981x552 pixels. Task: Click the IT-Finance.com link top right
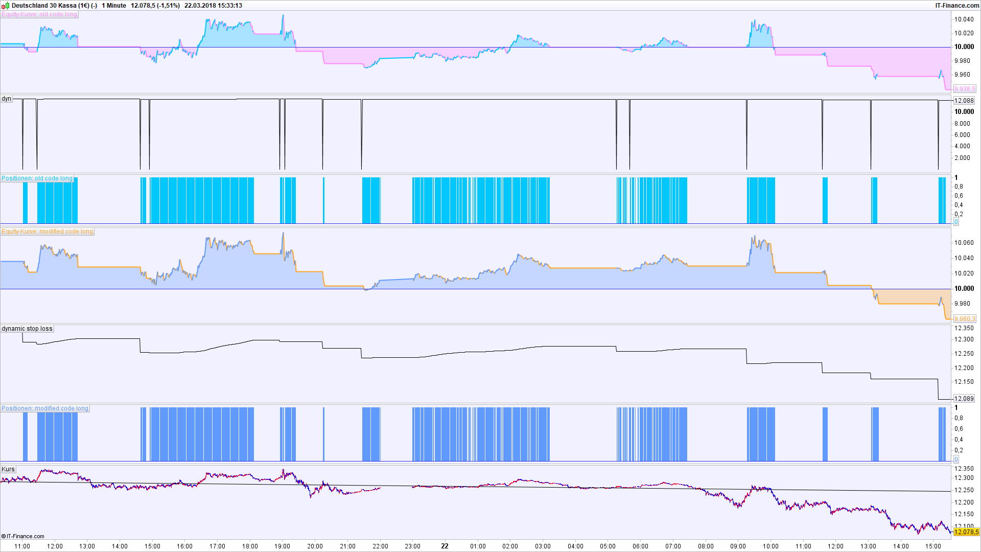pyautogui.click(x=957, y=6)
